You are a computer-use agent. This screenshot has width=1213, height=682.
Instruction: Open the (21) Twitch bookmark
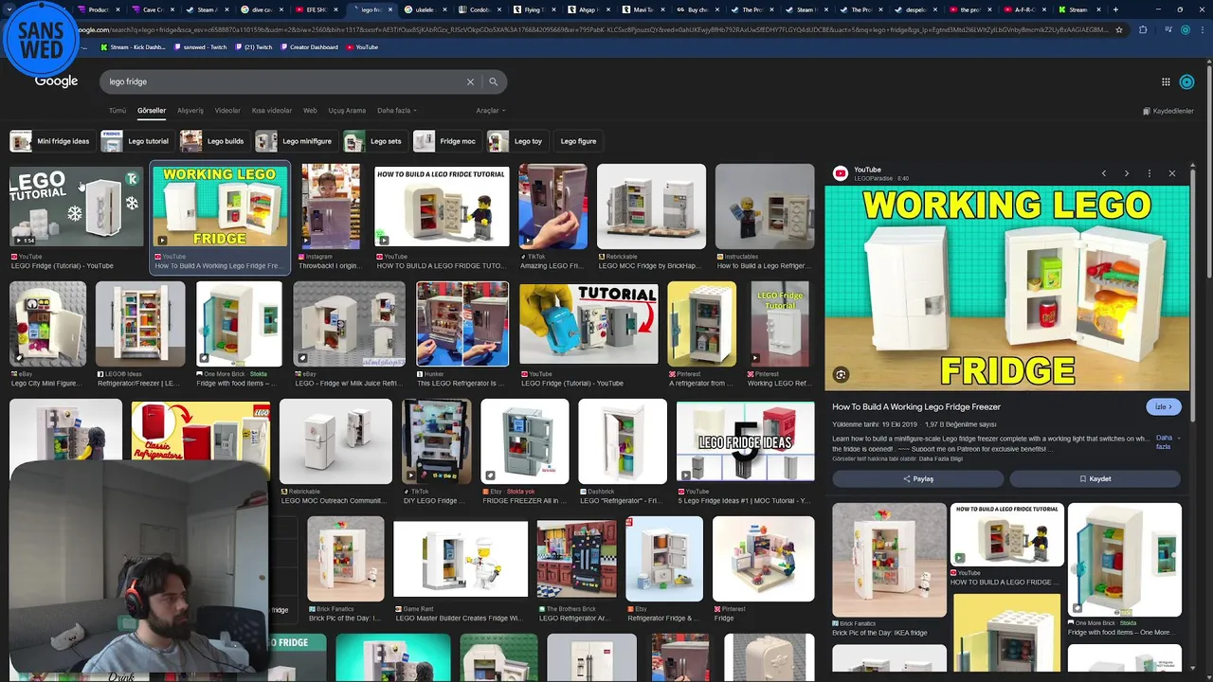coord(254,47)
